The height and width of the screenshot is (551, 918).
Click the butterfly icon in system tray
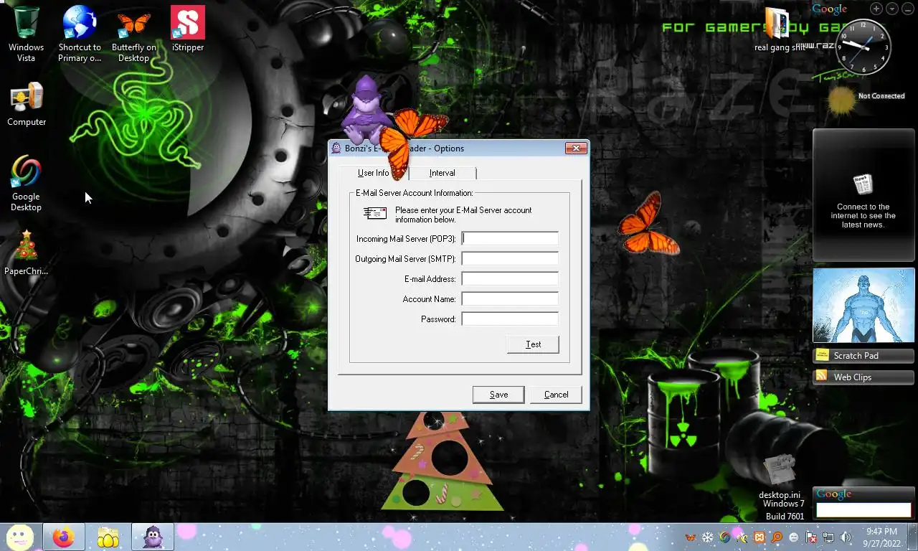(691, 537)
